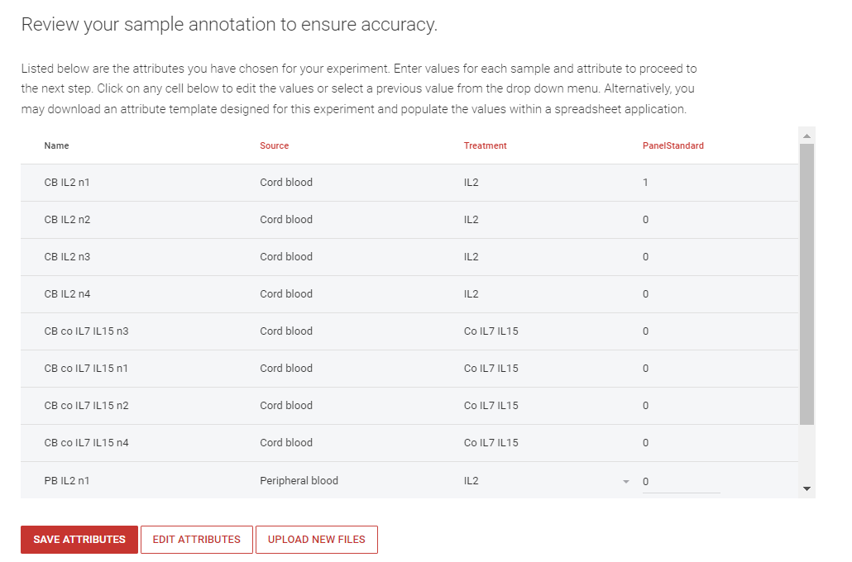Edit PanelStandard value 0 for CB IL2 n4

(x=645, y=293)
